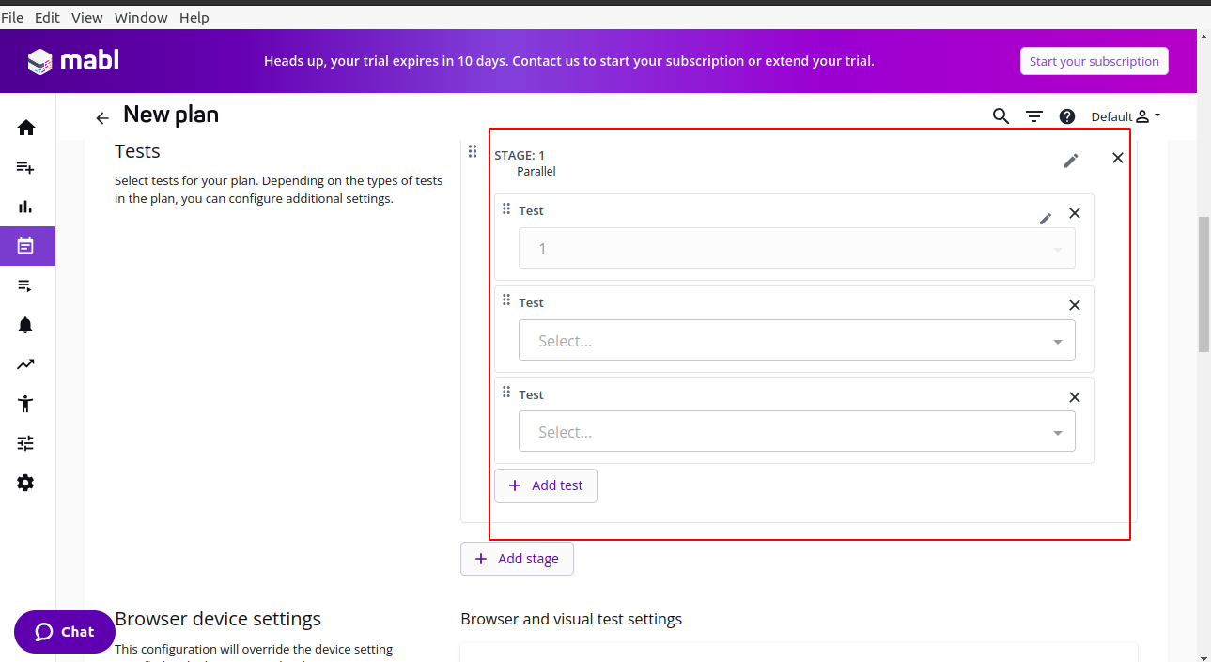1211x662 pixels.
Task: Click the vertical page scrollbar thumb
Action: [x=1203, y=284]
